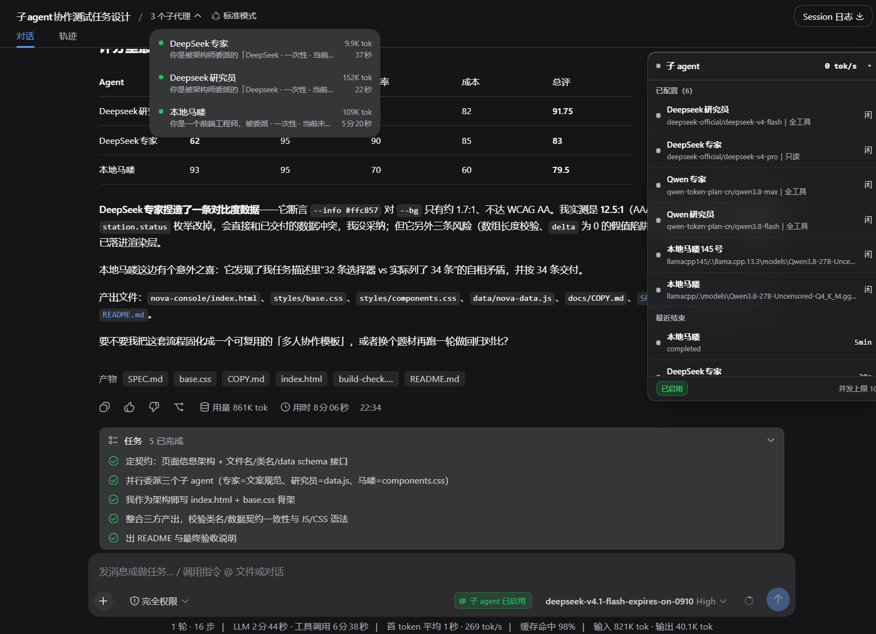Click the task list icon next to 任务
This screenshot has width=876, height=634.
(113, 441)
